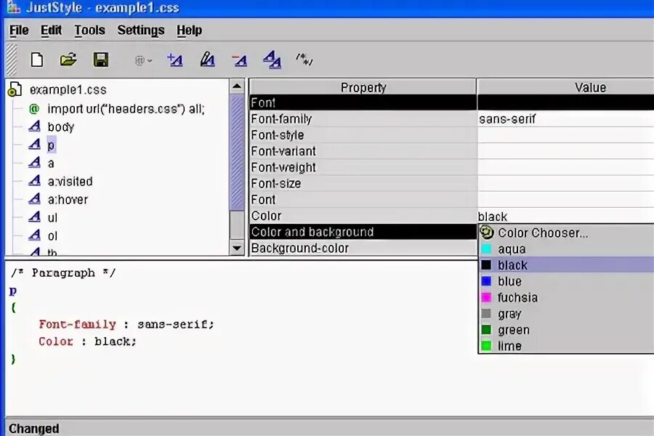Click the style icon beside ul
The height and width of the screenshot is (436, 654).
(35, 217)
